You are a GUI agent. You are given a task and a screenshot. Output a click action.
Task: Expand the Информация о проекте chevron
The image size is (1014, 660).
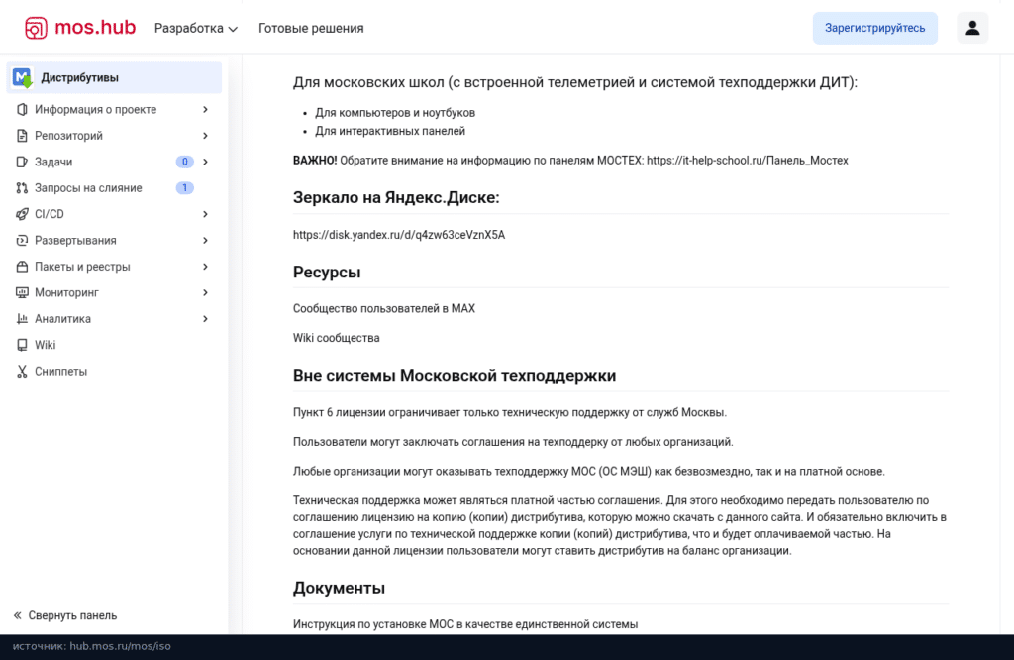click(x=205, y=109)
